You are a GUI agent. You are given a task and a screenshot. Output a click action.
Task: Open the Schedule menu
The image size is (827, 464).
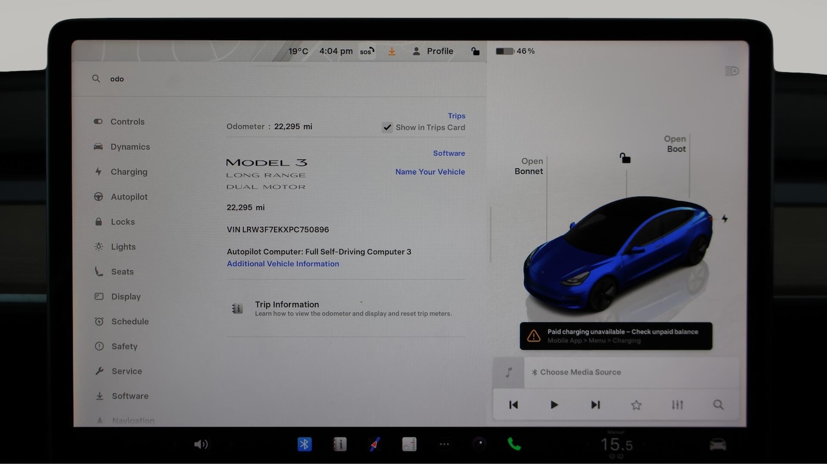(x=121, y=321)
